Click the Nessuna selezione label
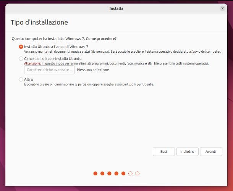The height and width of the screenshot is (191, 233). pos(93,70)
